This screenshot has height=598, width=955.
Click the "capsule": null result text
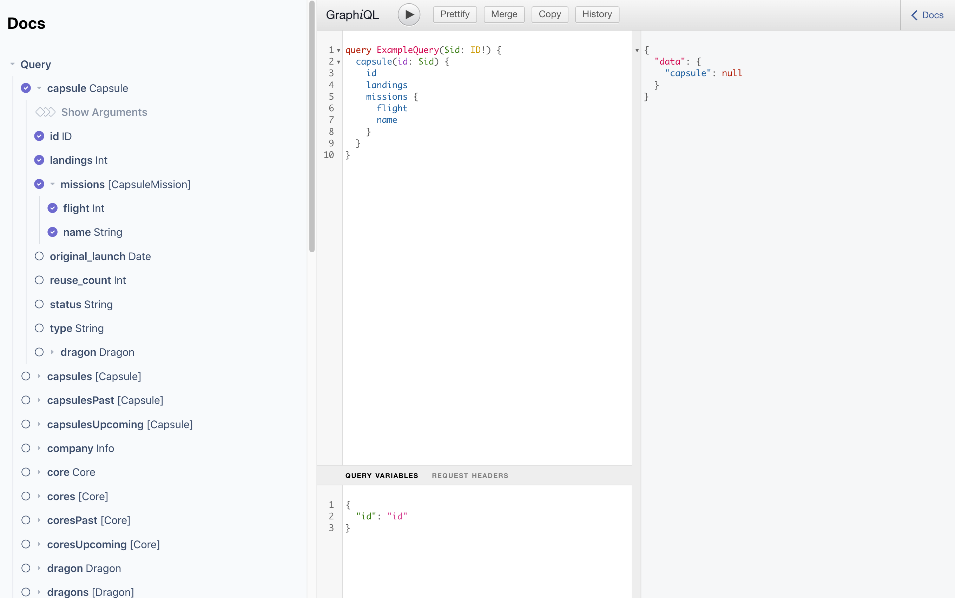(703, 74)
